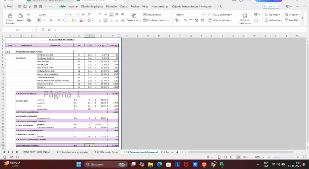This screenshot has width=309, height=169.
Task: Click the increase indent icon
Action: [122, 14]
